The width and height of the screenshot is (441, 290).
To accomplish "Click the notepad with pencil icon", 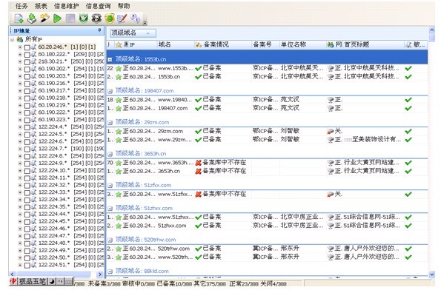I will [x=122, y=18].
